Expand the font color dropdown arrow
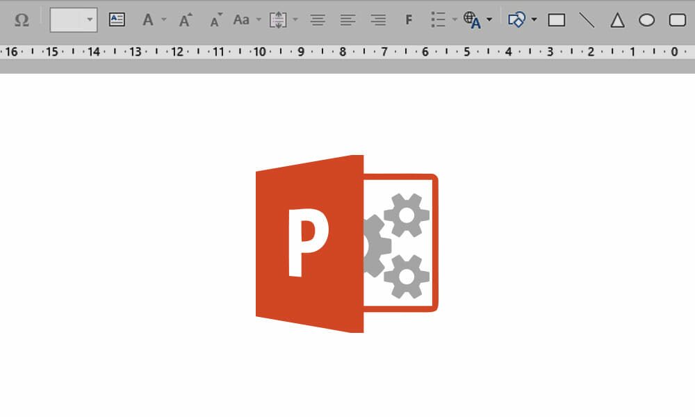The height and width of the screenshot is (417, 695). 164,20
